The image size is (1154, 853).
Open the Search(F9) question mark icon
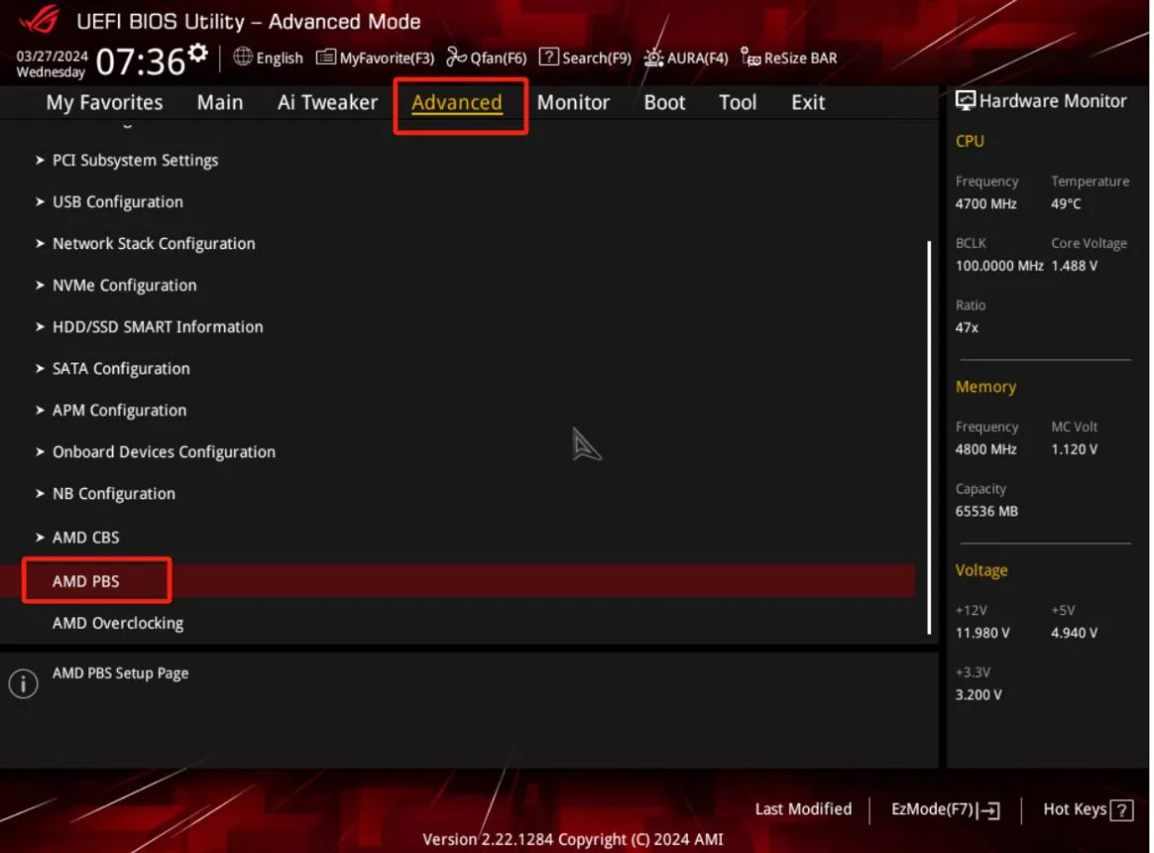click(x=548, y=57)
